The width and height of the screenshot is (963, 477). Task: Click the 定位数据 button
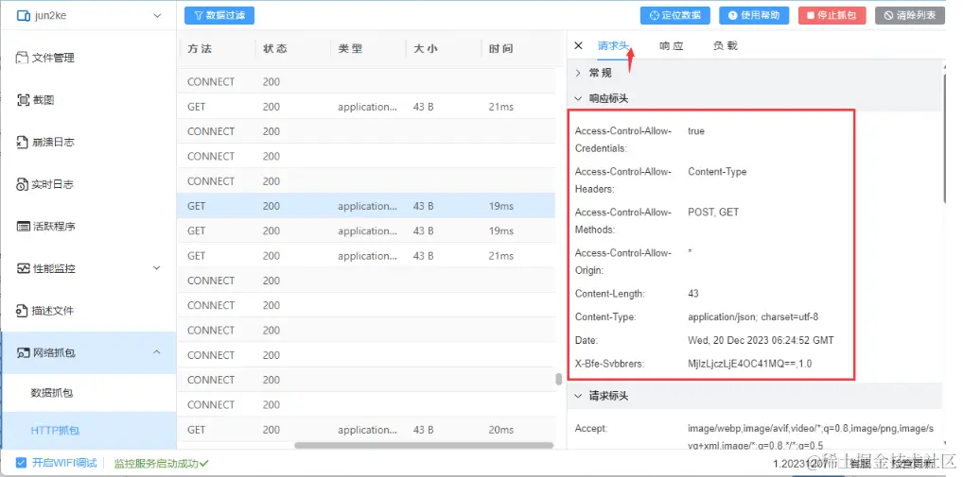[675, 15]
